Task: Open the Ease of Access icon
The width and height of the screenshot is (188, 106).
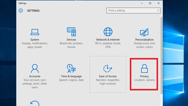Action: [108, 68]
